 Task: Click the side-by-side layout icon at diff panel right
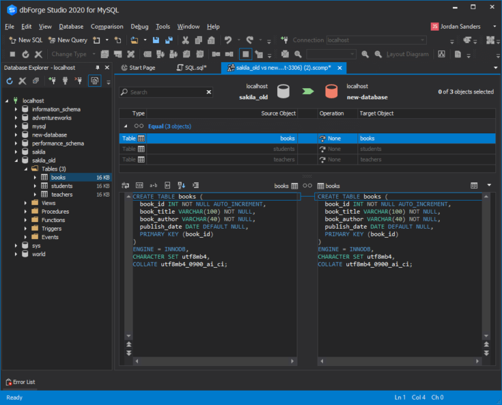(474, 186)
